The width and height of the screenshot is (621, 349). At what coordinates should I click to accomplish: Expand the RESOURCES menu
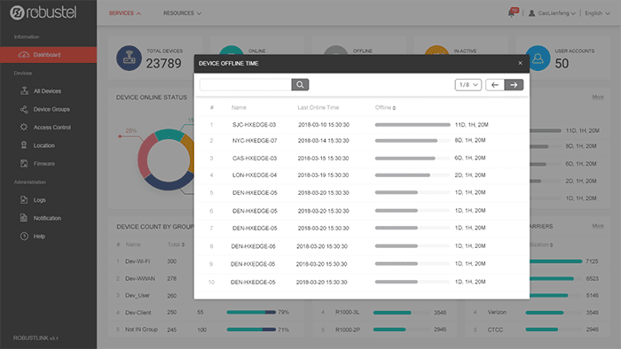coord(182,13)
